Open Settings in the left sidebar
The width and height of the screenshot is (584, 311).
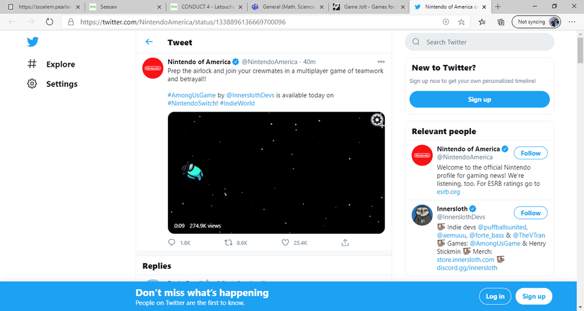coord(62,84)
